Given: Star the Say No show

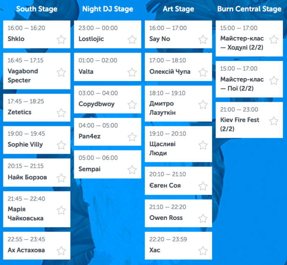Looking at the screenshot, I should [x=203, y=39].
